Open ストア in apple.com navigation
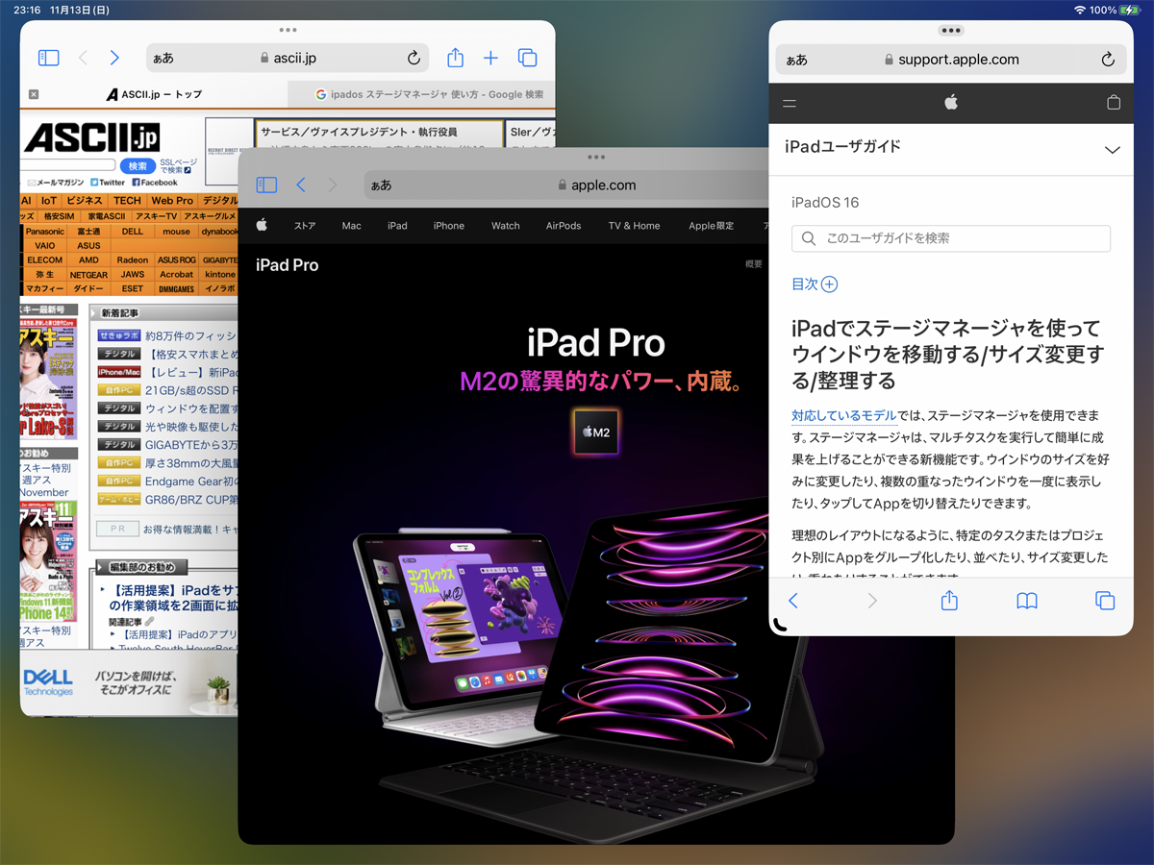Image resolution: width=1154 pixels, height=865 pixels. point(305,226)
